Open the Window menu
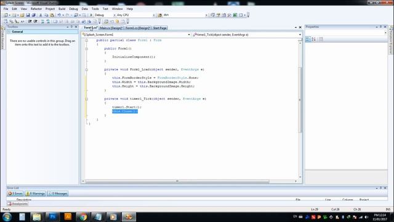 pos(117,9)
